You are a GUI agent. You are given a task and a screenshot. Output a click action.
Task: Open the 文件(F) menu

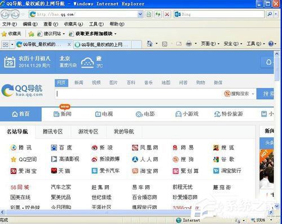[10, 24]
